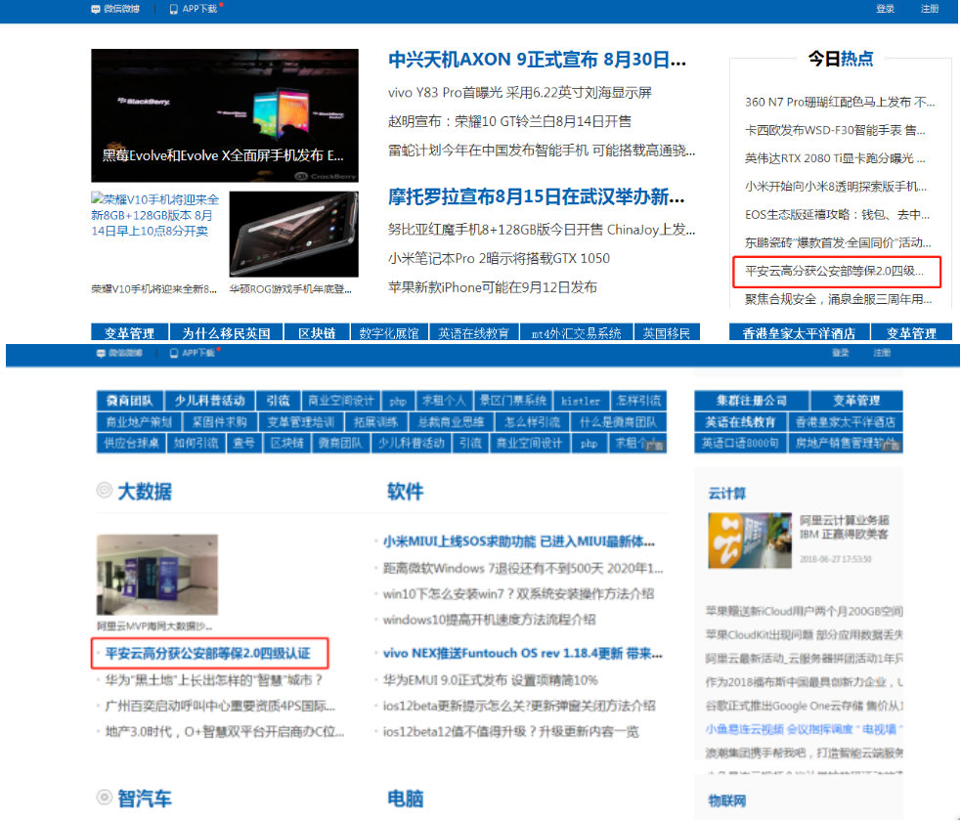This screenshot has height=821, width=961.
Task: Open hot item 卡西欧发布WSD-F30智能手表
Action: [835, 130]
